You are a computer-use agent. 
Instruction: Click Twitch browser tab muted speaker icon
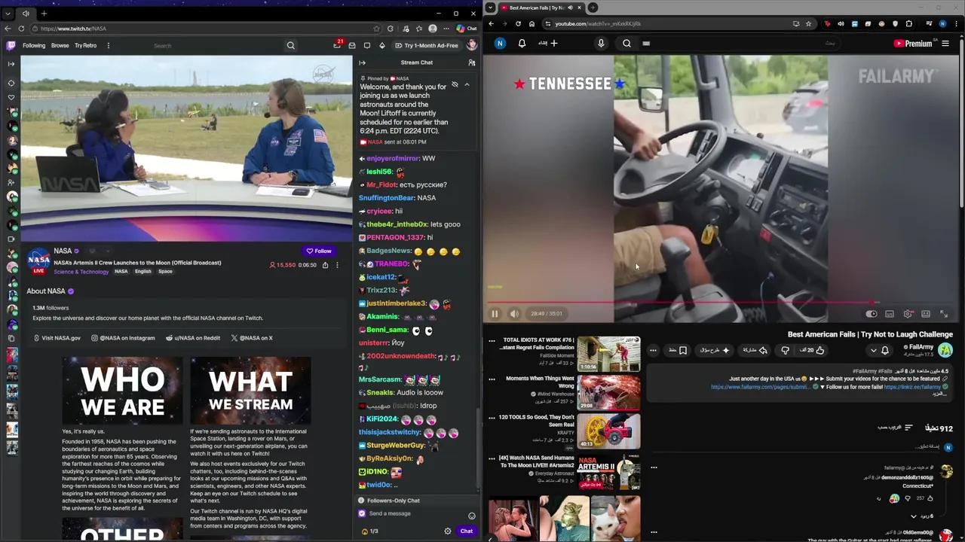click(x=25, y=13)
